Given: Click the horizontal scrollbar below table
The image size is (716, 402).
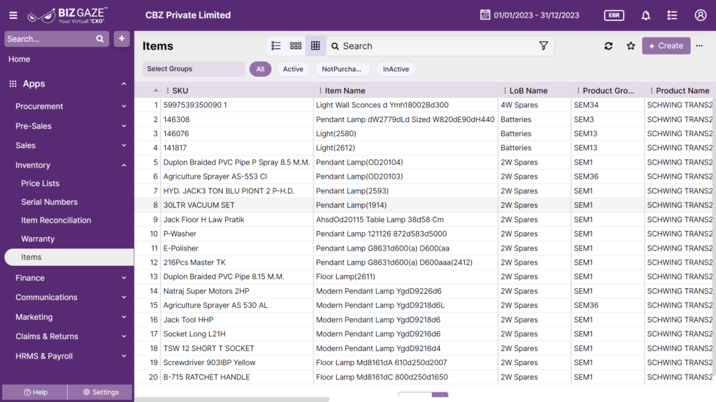Looking at the screenshot, I should tap(232, 399).
